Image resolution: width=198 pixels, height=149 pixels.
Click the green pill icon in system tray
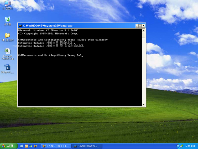(182, 146)
